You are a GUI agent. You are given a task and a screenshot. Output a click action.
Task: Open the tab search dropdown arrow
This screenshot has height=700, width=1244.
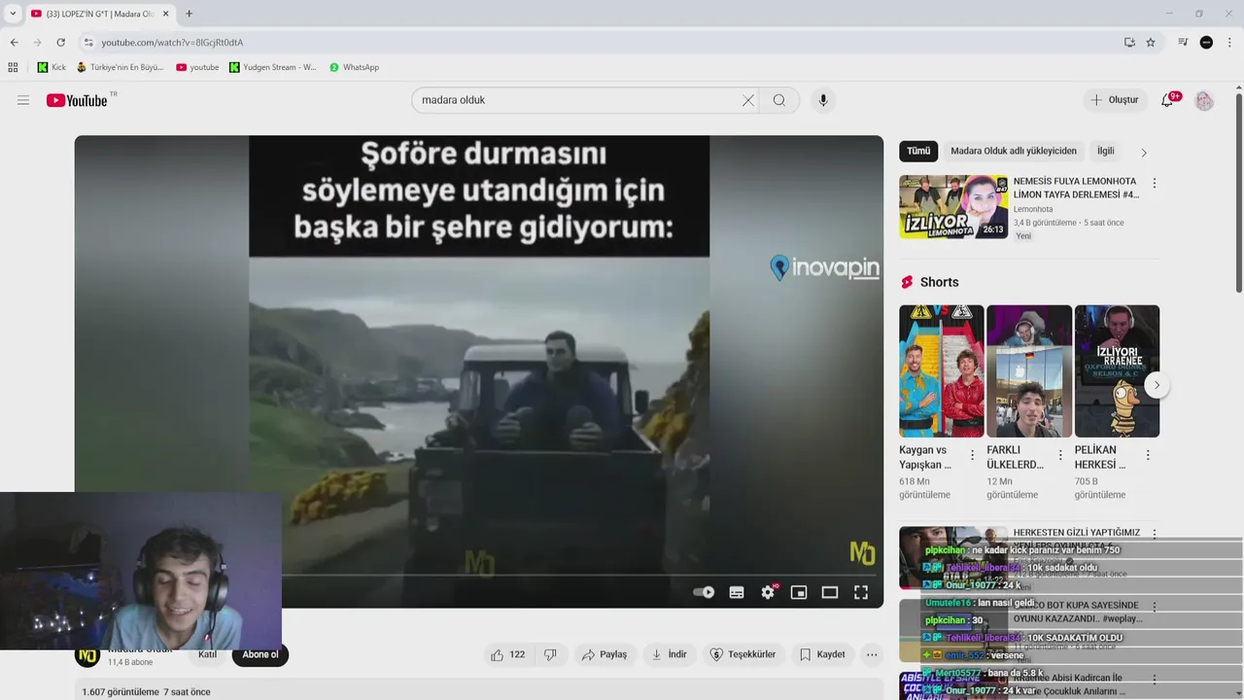(x=13, y=14)
